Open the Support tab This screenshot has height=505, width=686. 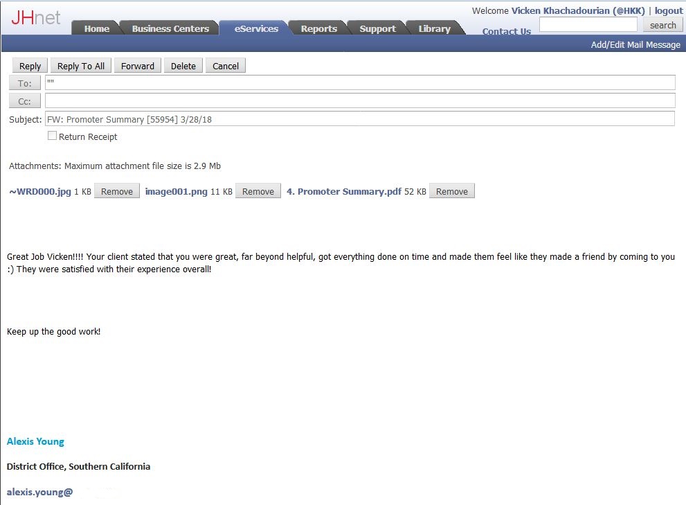tap(377, 28)
